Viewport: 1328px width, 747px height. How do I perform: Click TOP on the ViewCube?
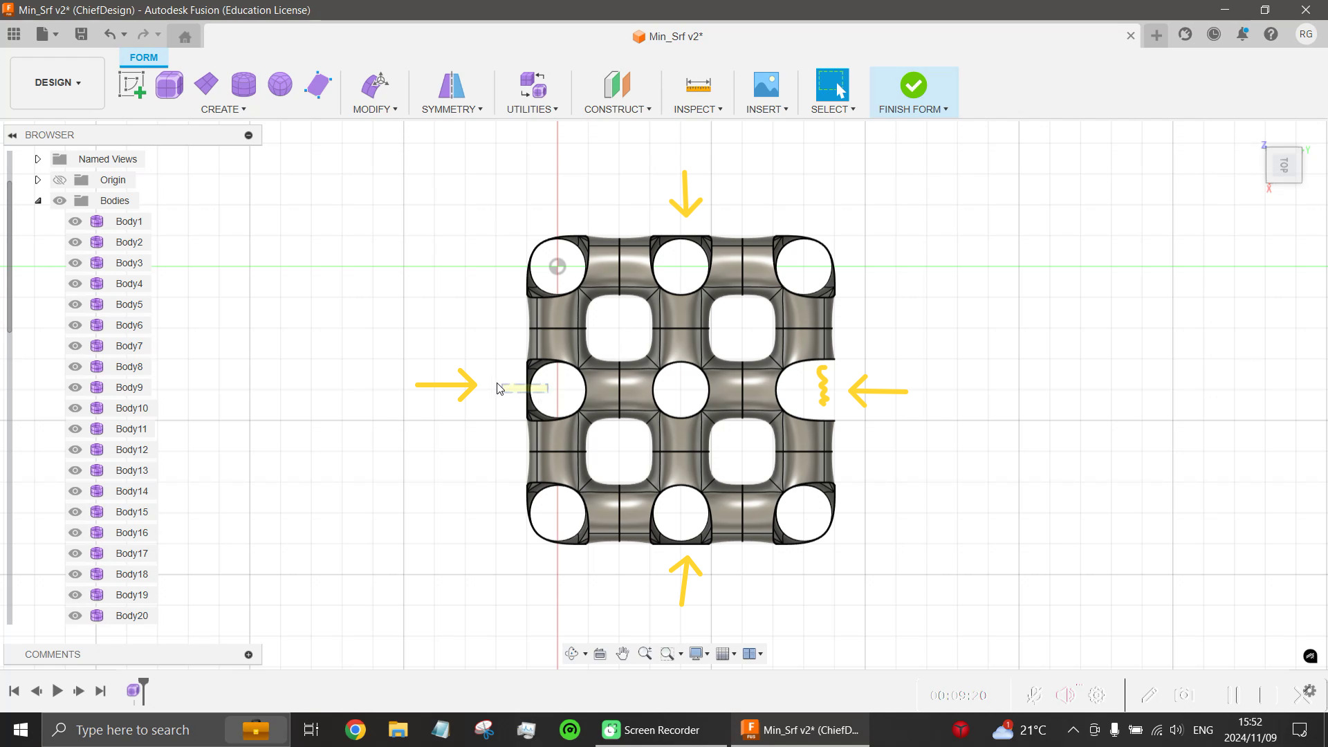[1284, 165]
